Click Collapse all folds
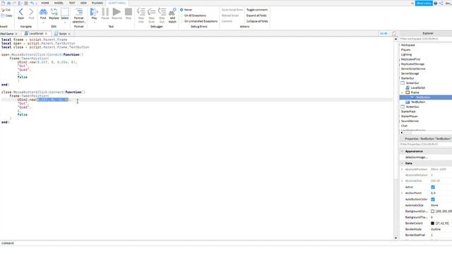The image size is (452, 254). tap(257, 21)
